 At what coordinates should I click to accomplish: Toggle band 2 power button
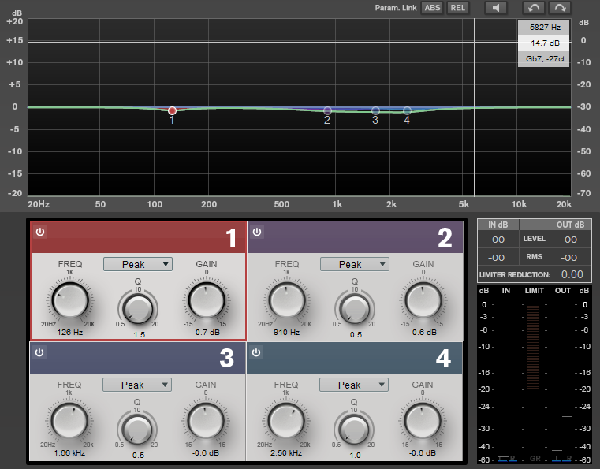(257, 232)
